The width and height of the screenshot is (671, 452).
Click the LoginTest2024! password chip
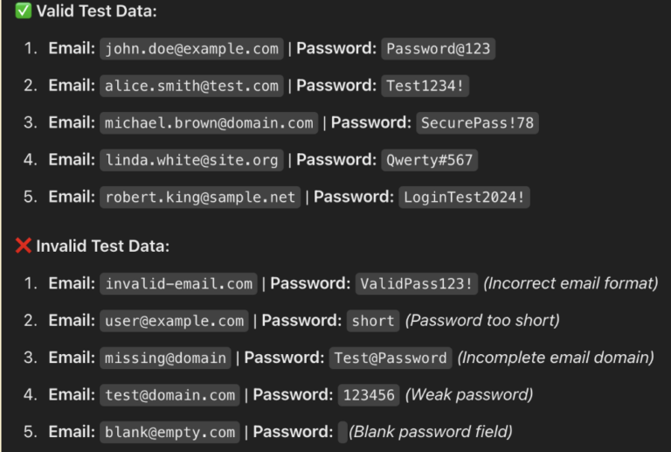464,198
